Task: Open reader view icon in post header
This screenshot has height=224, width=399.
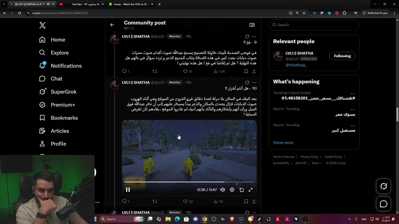Action: (252, 25)
